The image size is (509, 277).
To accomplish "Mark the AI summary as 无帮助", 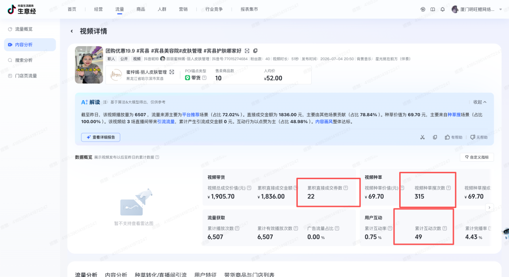I will click(x=479, y=137).
